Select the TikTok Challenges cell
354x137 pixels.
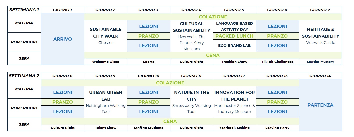point(277,62)
